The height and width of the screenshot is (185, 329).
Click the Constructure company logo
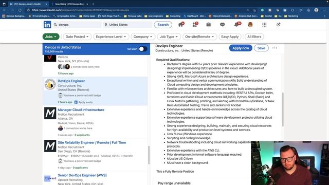point(50,84)
